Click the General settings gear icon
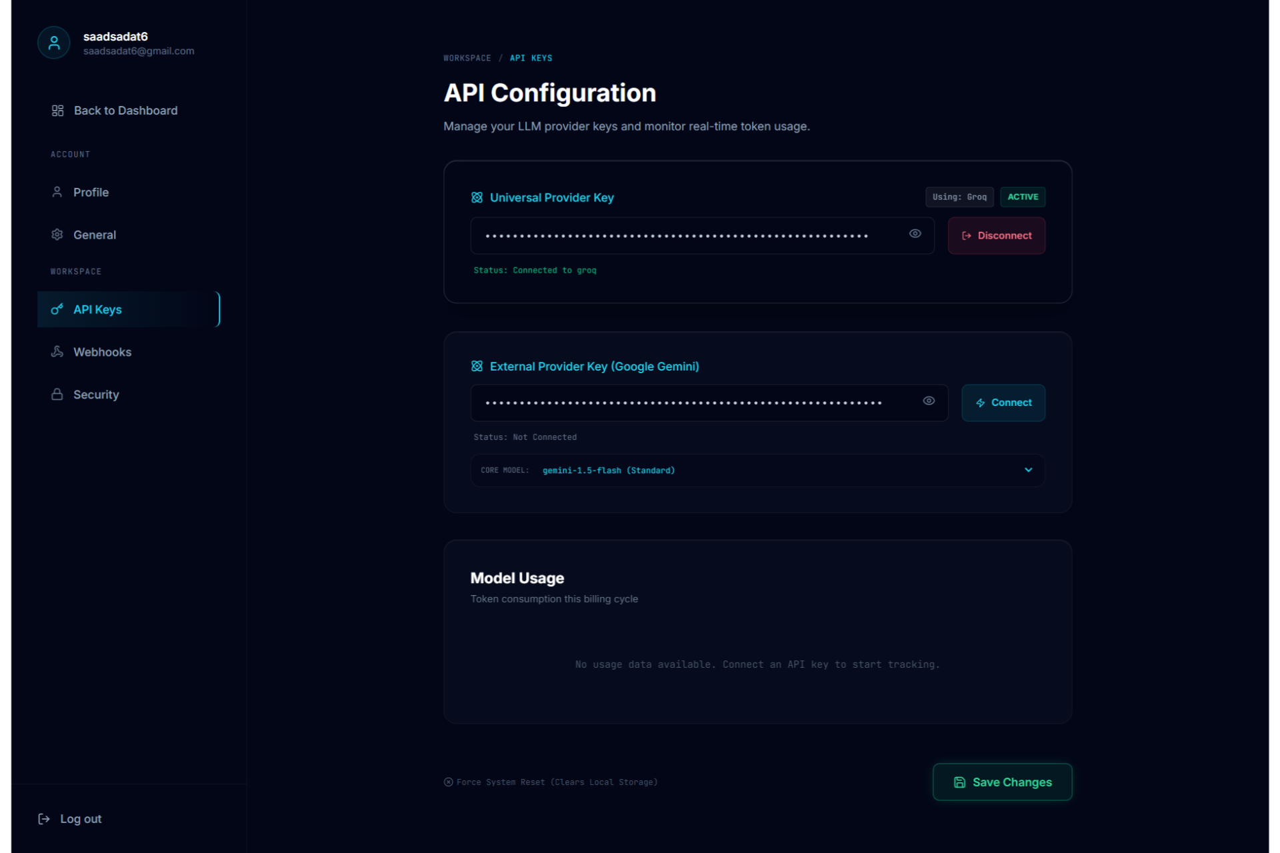The image size is (1280, 853). coord(57,235)
